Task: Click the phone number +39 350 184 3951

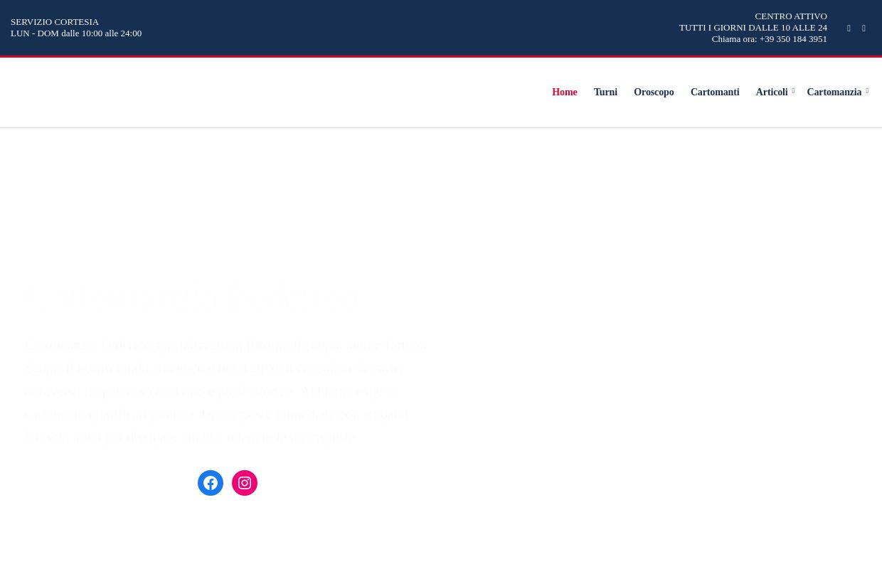Action: [x=793, y=39]
